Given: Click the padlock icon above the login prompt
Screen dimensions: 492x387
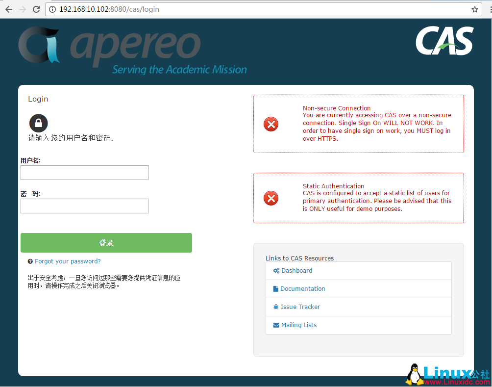Looking at the screenshot, I should (x=38, y=123).
